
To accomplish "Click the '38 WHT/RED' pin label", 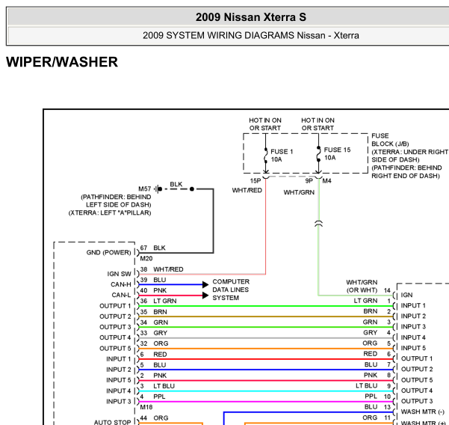I will tap(161, 269).
